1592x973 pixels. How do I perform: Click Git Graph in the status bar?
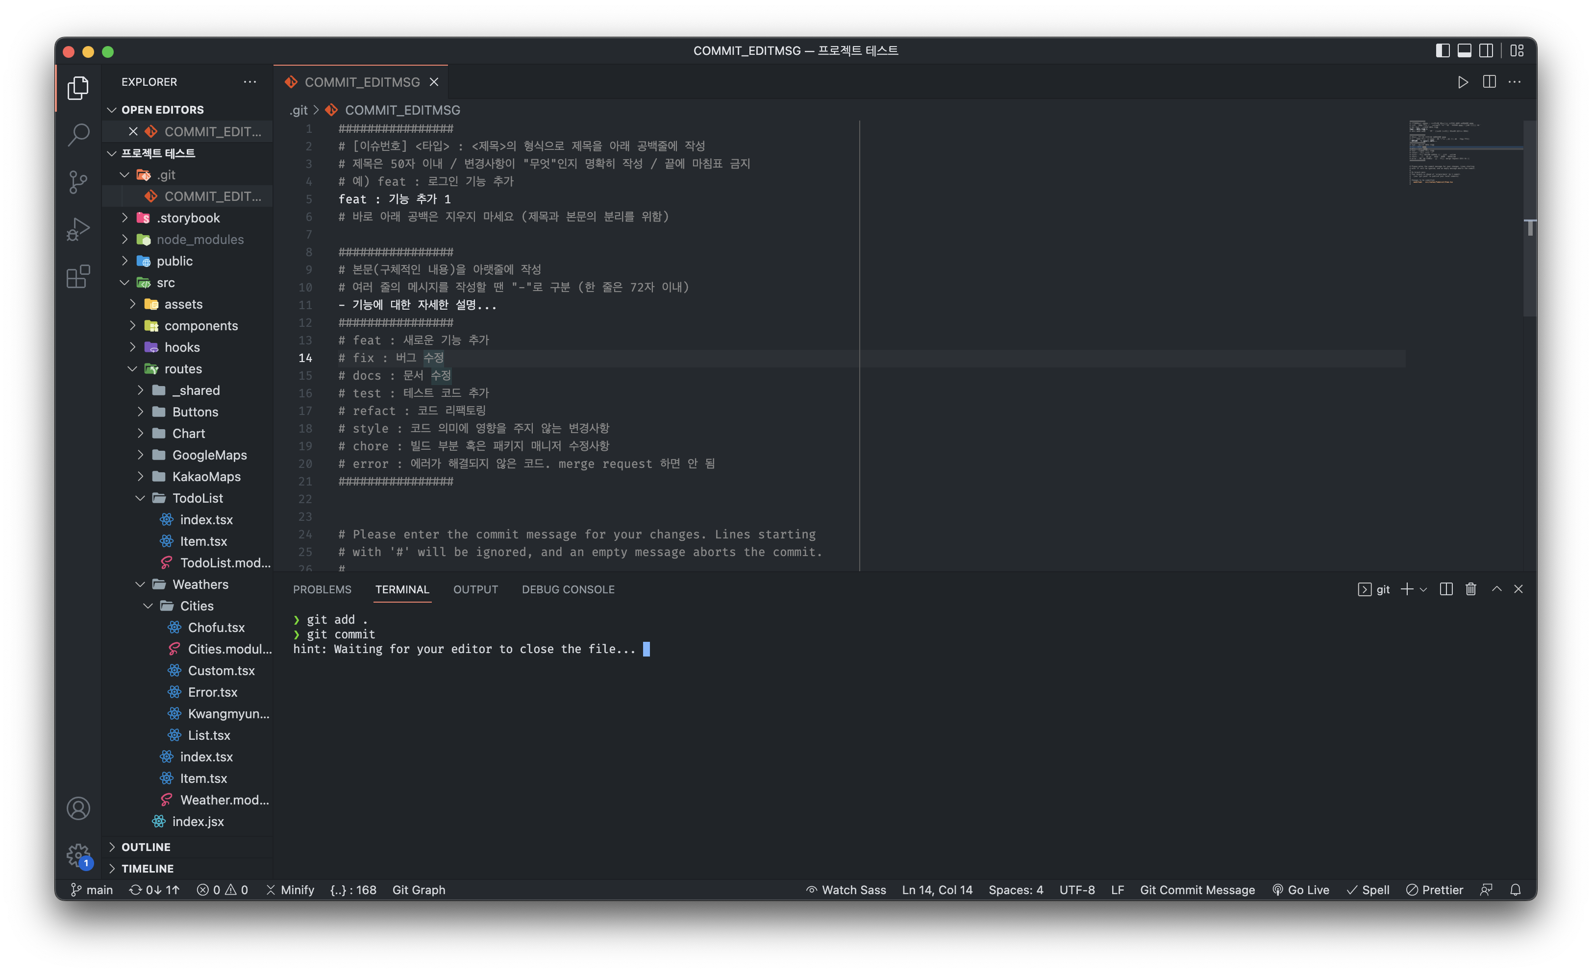pos(419,890)
